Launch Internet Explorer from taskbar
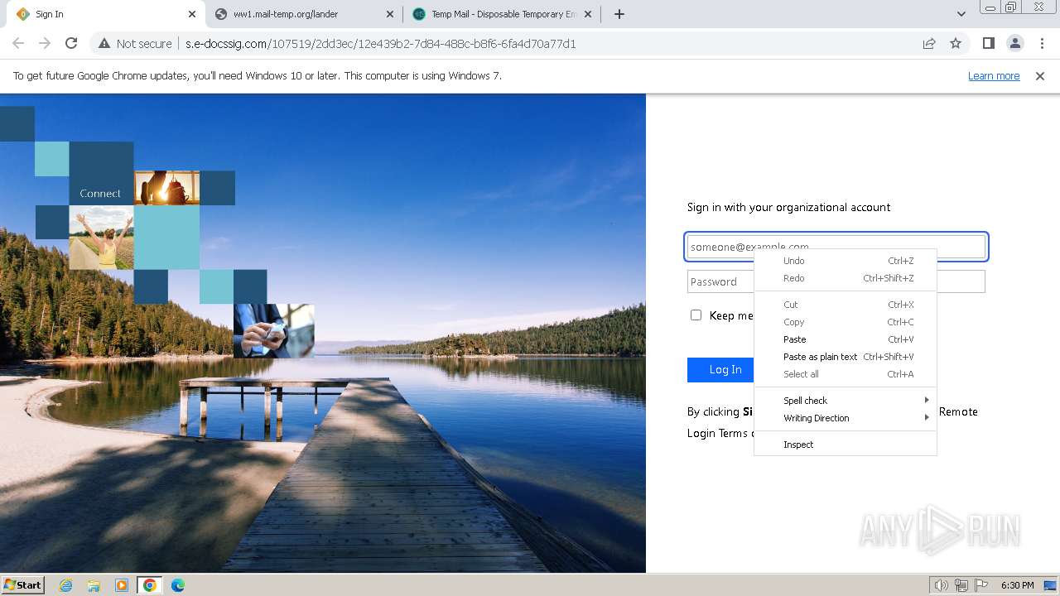1060x596 pixels. [x=65, y=585]
